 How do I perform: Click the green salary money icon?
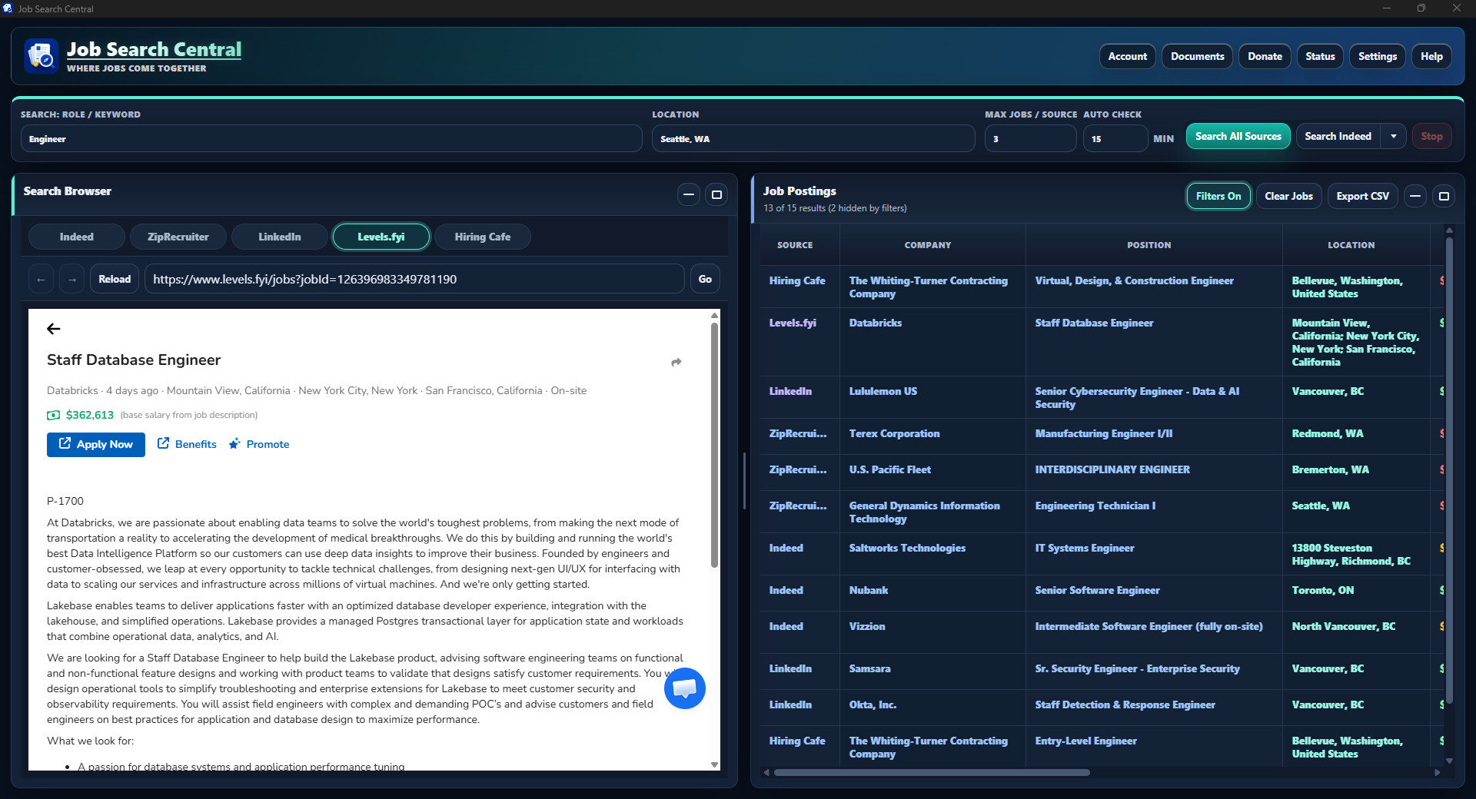click(x=53, y=415)
